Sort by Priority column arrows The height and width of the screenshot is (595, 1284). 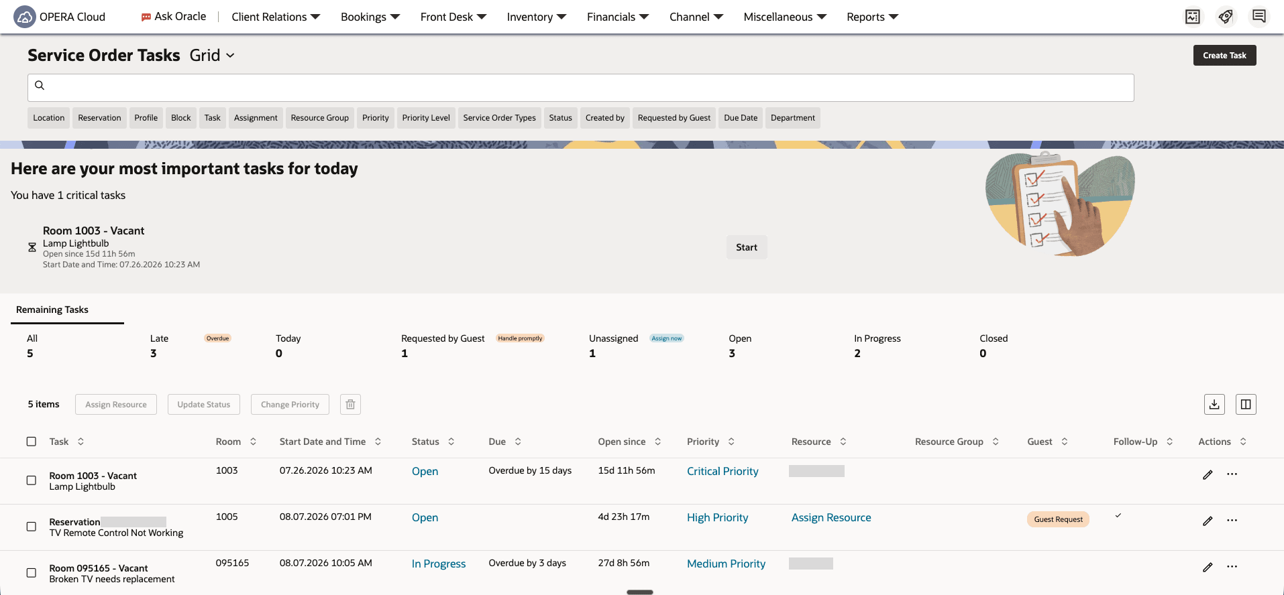tap(731, 442)
